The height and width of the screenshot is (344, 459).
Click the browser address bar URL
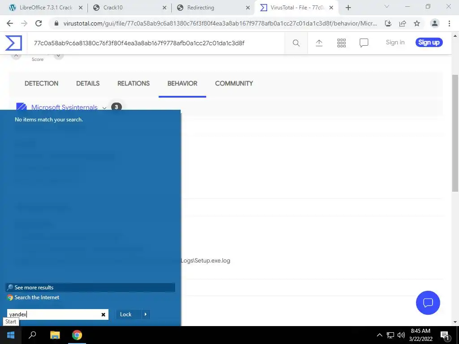(x=220, y=23)
